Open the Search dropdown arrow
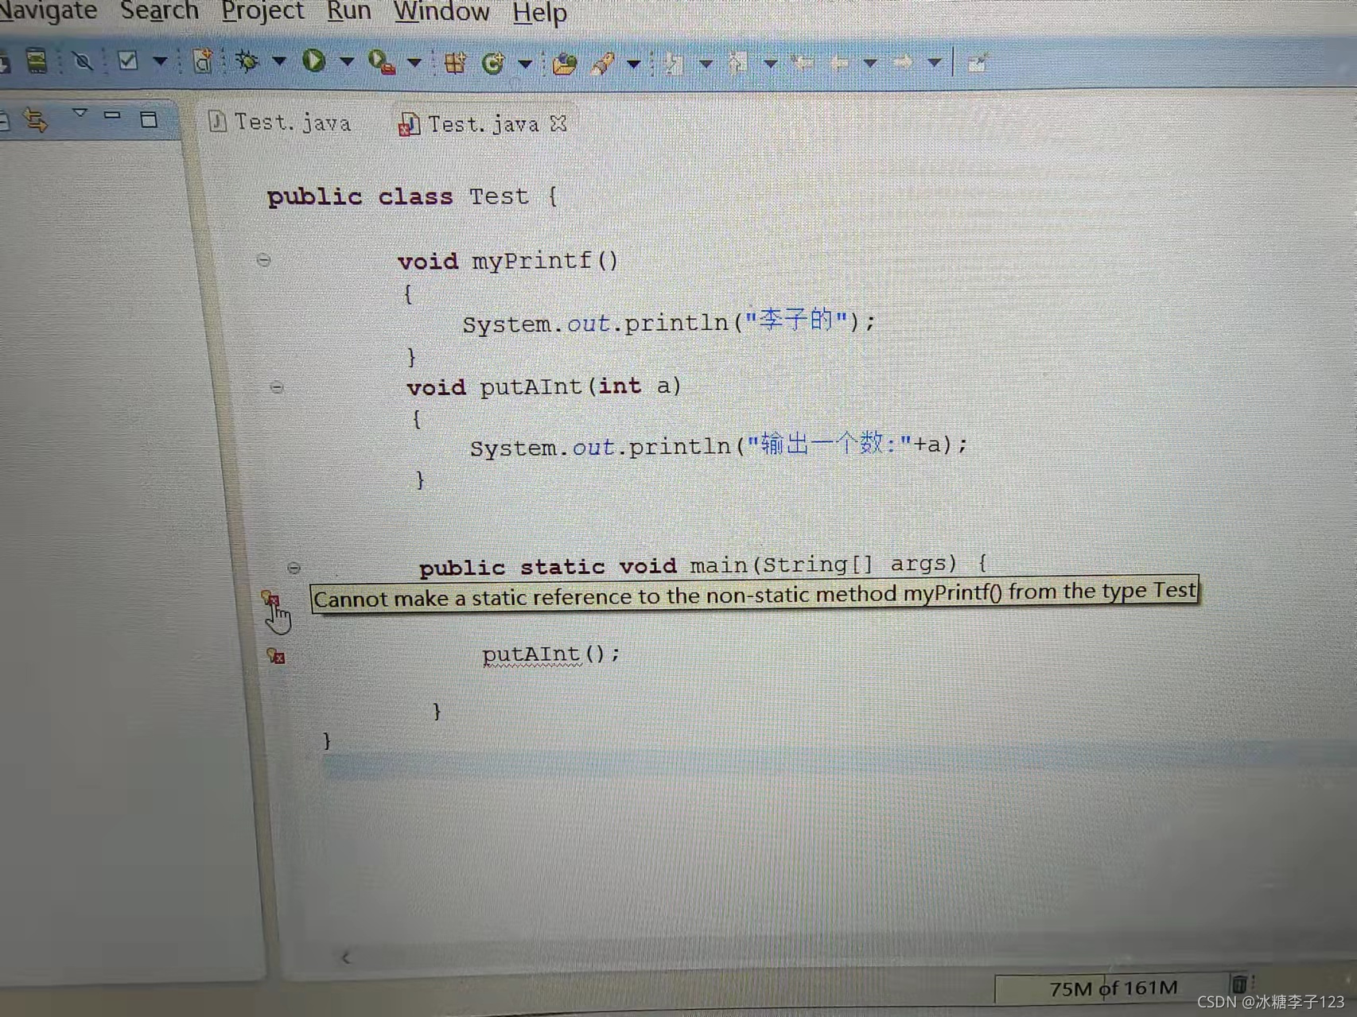The image size is (1357, 1017). pos(634,64)
